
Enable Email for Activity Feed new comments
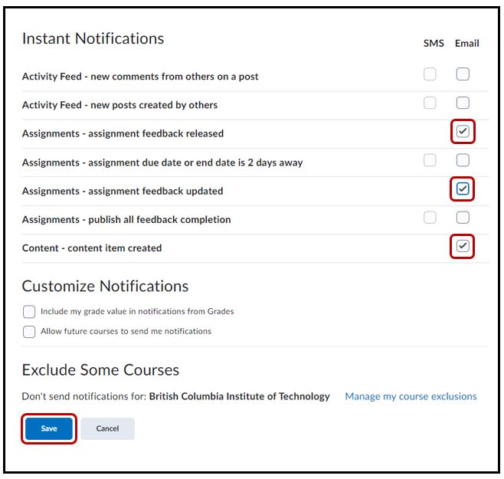click(x=463, y=74)
